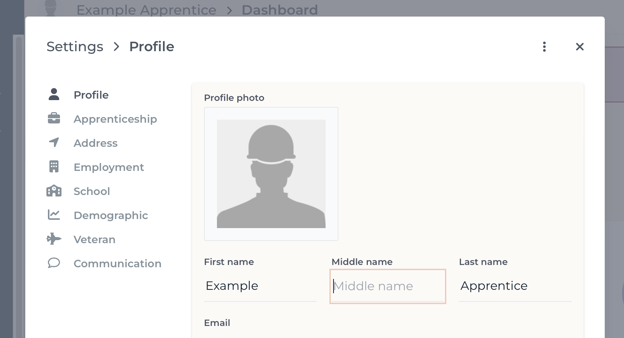Click the Address location arrow icon
The image size is (624, 338).
click(x=54, y=142)
